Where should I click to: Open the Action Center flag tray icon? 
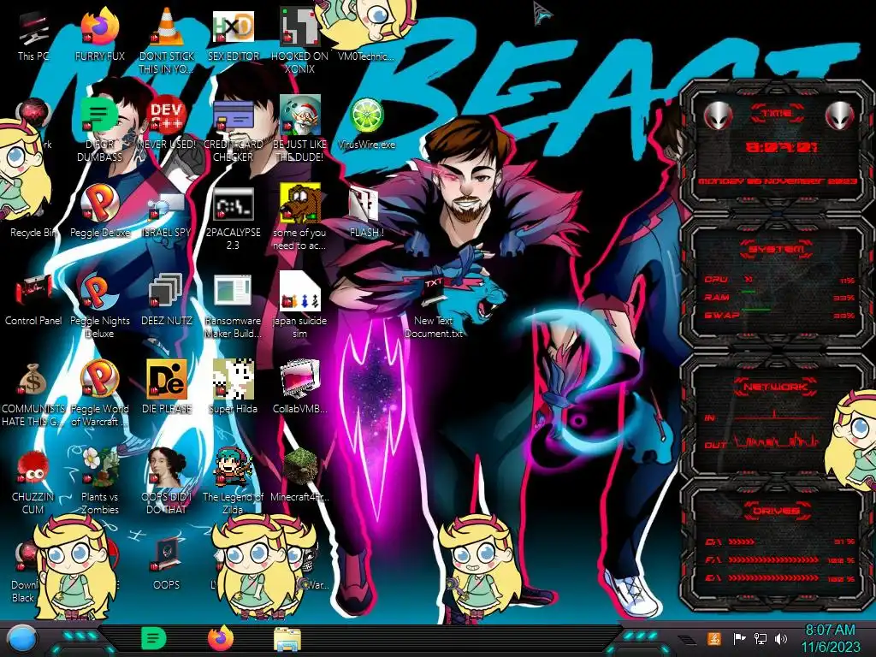click(x=739, y=638)
